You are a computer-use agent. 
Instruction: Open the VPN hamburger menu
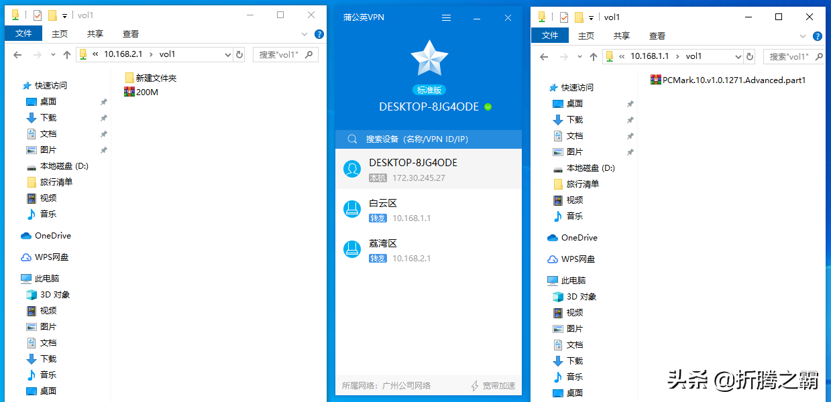447,18
